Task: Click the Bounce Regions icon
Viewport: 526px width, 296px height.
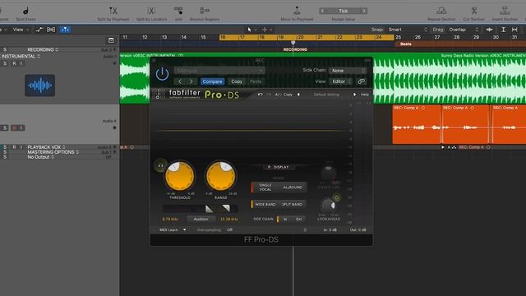Action: [205, 11]
